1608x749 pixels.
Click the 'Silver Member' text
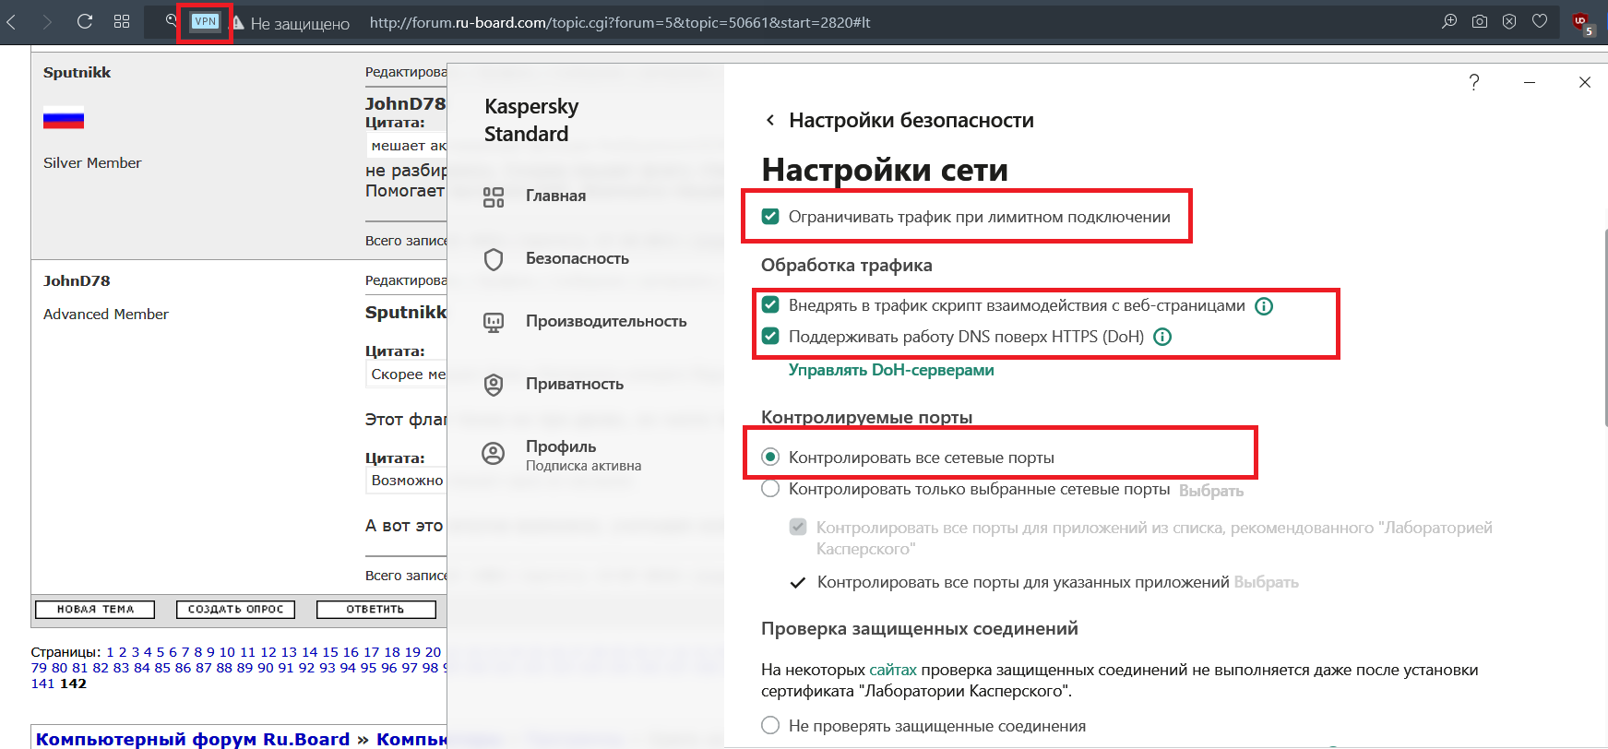[x=92, y=162]
